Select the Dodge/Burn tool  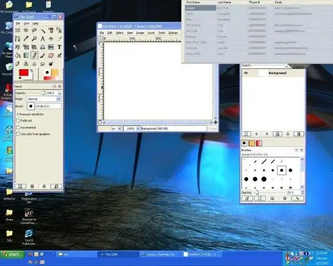pyautogui.click(x=51, y=64)
